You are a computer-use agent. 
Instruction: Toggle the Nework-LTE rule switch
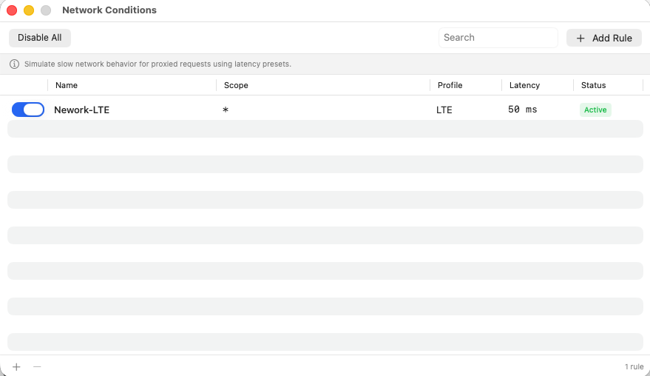(28, 110)
